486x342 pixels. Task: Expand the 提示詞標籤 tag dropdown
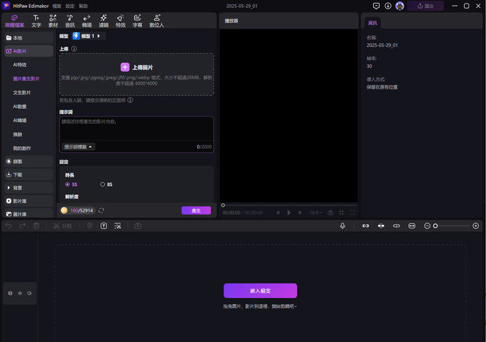tap(78, 147)
